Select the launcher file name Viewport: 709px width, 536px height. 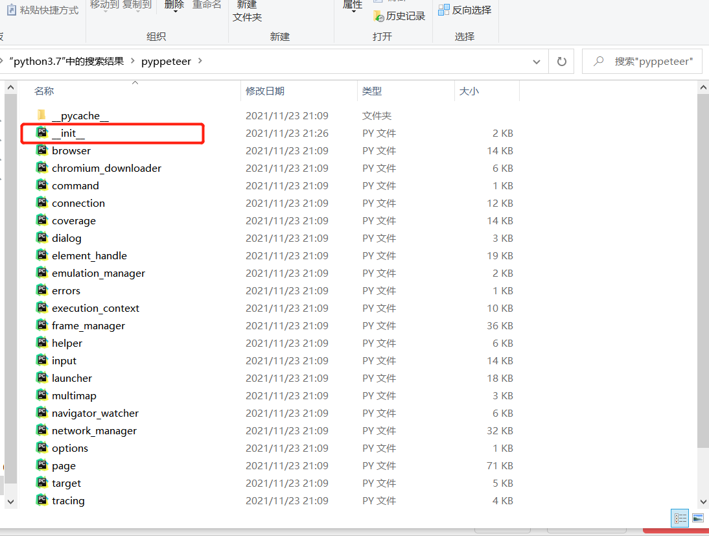click(x=72, y=378)
